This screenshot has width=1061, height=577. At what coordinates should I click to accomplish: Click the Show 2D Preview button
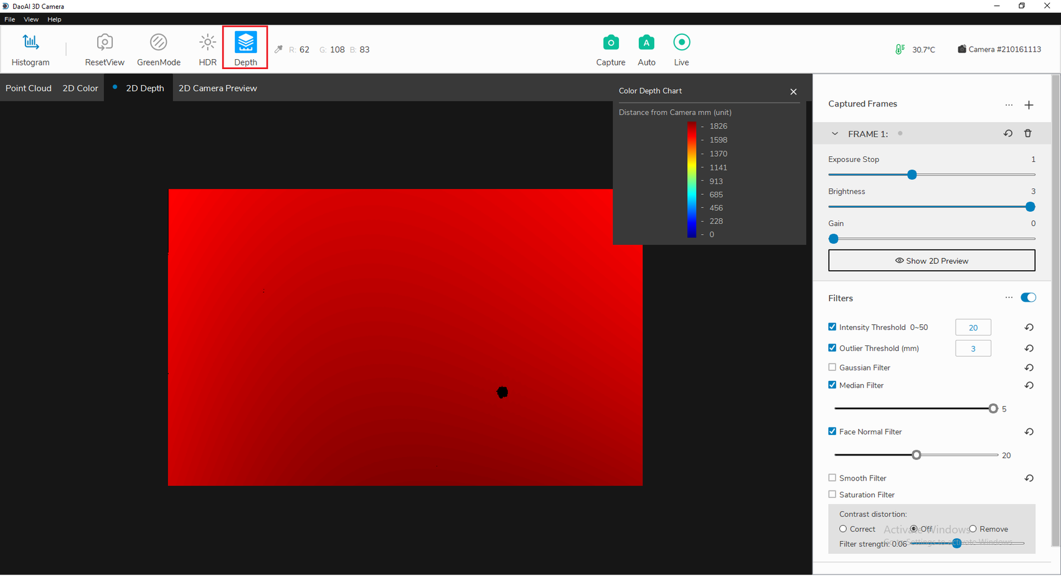pyautogui.click(x=931, y=260)
